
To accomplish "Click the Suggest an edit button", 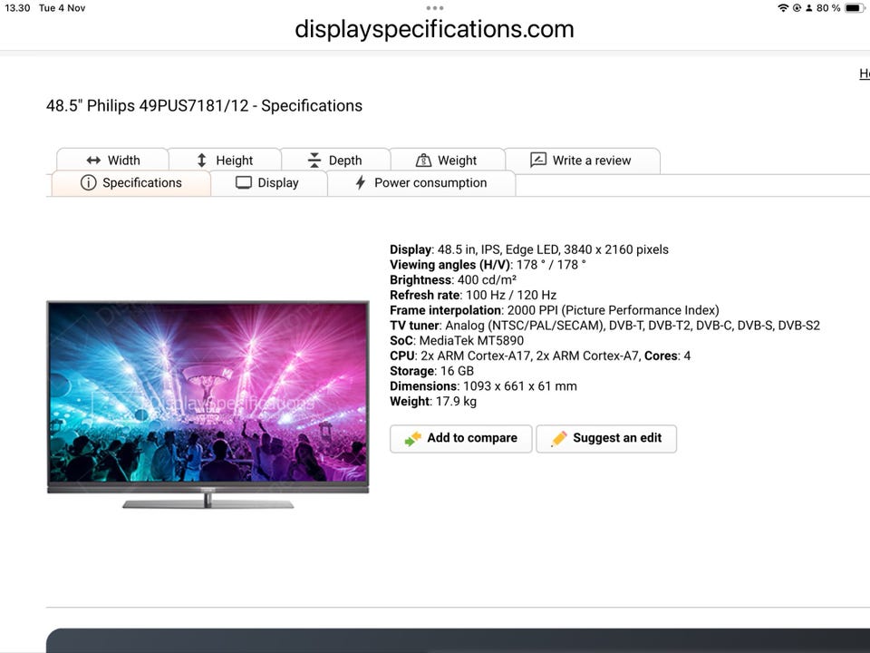I will [606, 438].
